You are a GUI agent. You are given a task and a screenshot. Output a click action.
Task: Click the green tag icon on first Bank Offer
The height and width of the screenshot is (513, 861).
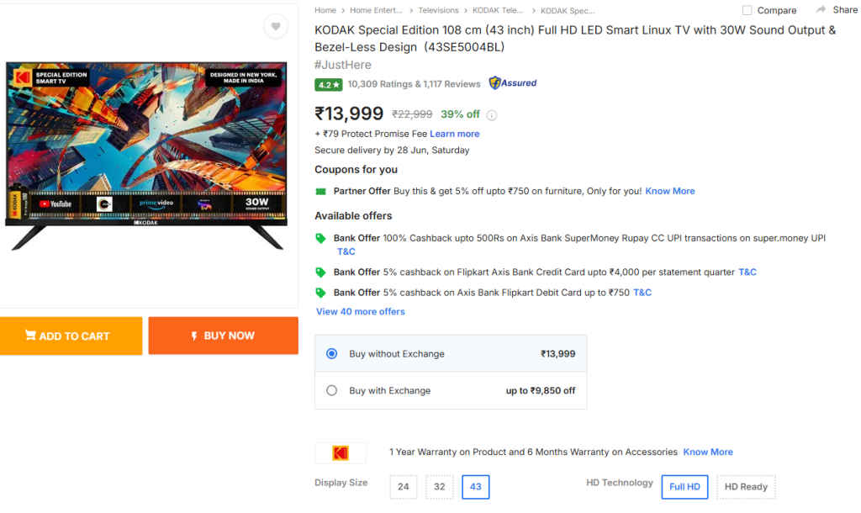(320, 238)
